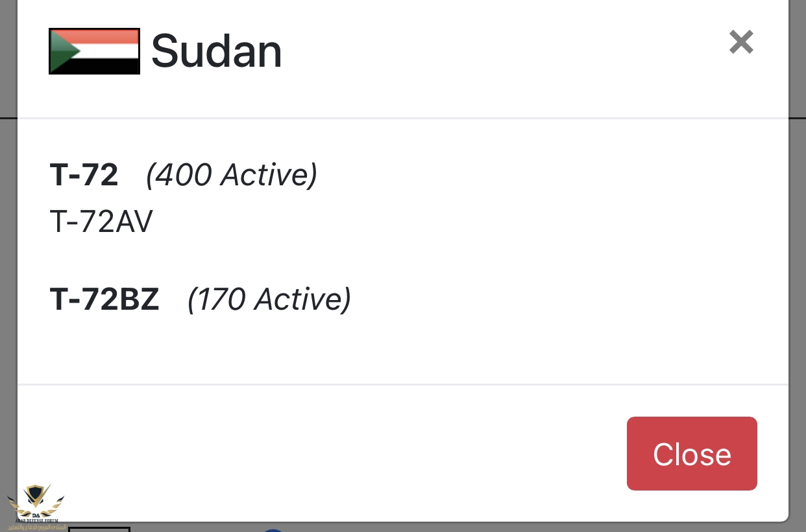The image size is (806, 532).
Task: Click the Sudan flag icon
Action: [x=94, y=51]
